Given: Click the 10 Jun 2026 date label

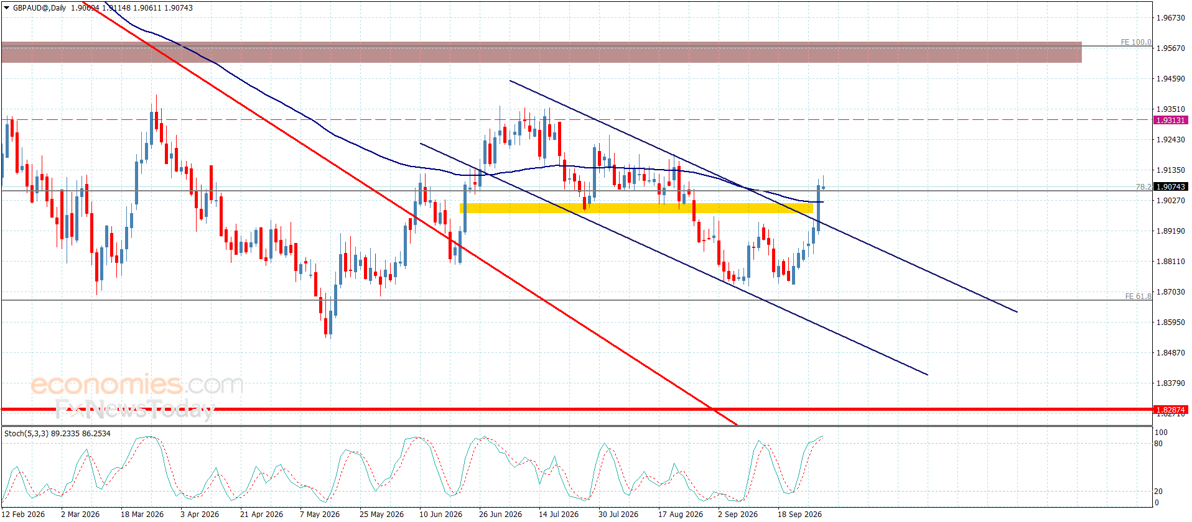Looking at the screenshot, I should [440, 515].
